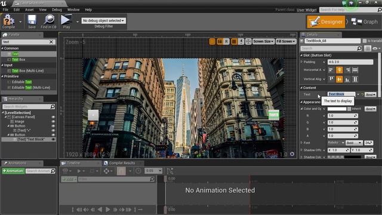Set horizontal alignment to fill

click(355, 70)
